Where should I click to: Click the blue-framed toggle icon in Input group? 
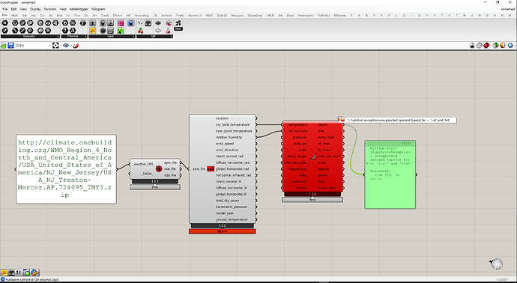pos(130,23)
